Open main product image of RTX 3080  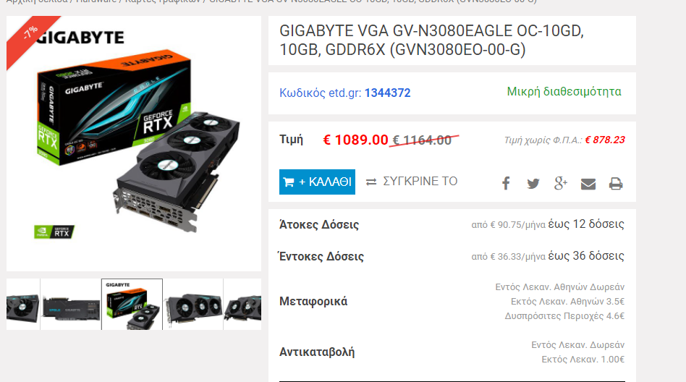pyautogui.click(x=134, y=143)
